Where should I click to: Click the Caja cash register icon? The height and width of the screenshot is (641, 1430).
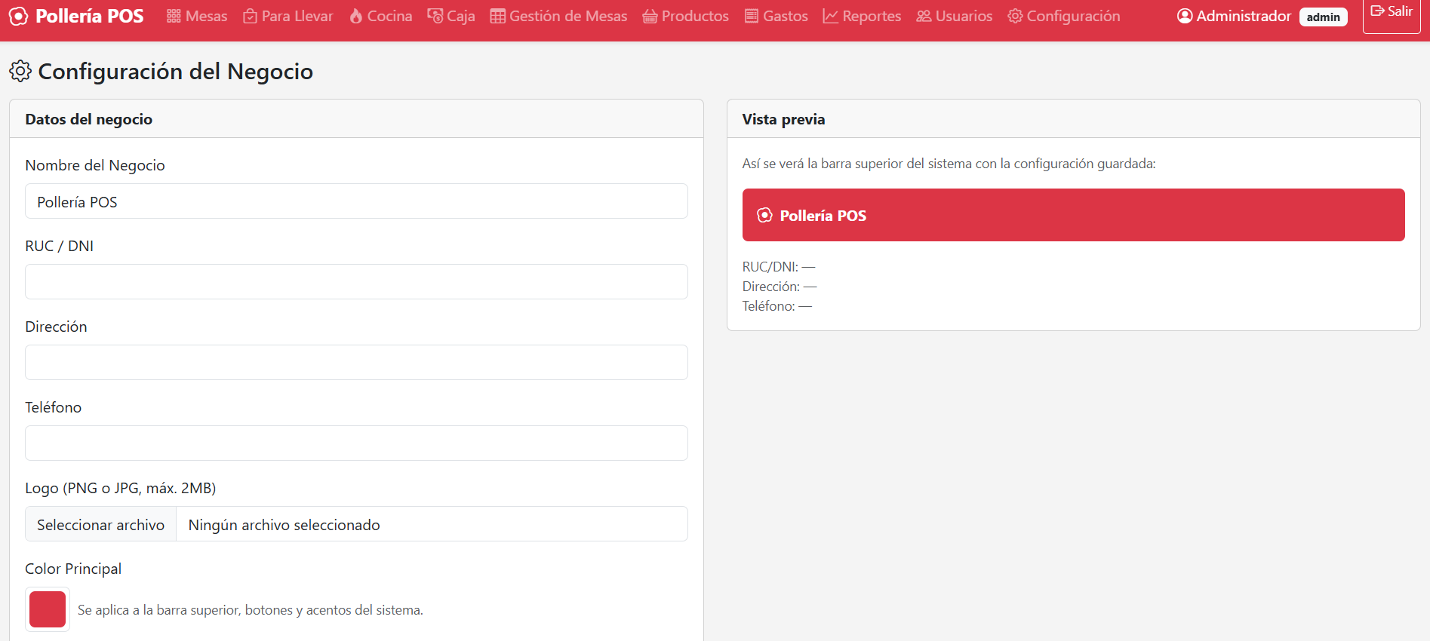[435, 16]
